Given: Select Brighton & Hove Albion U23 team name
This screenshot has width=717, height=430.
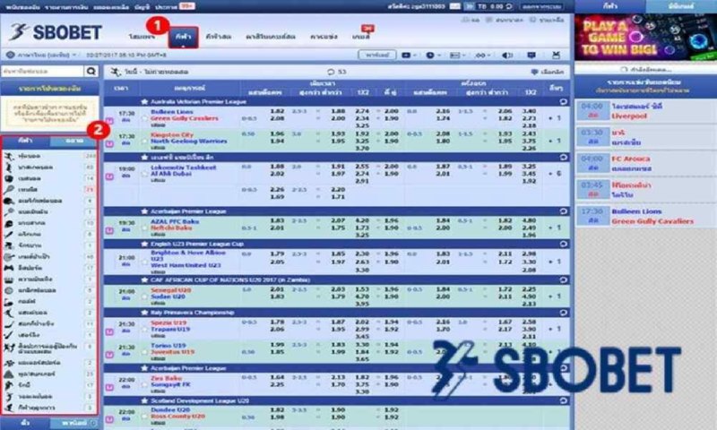Looking at the screenshot, I should 188,255.
